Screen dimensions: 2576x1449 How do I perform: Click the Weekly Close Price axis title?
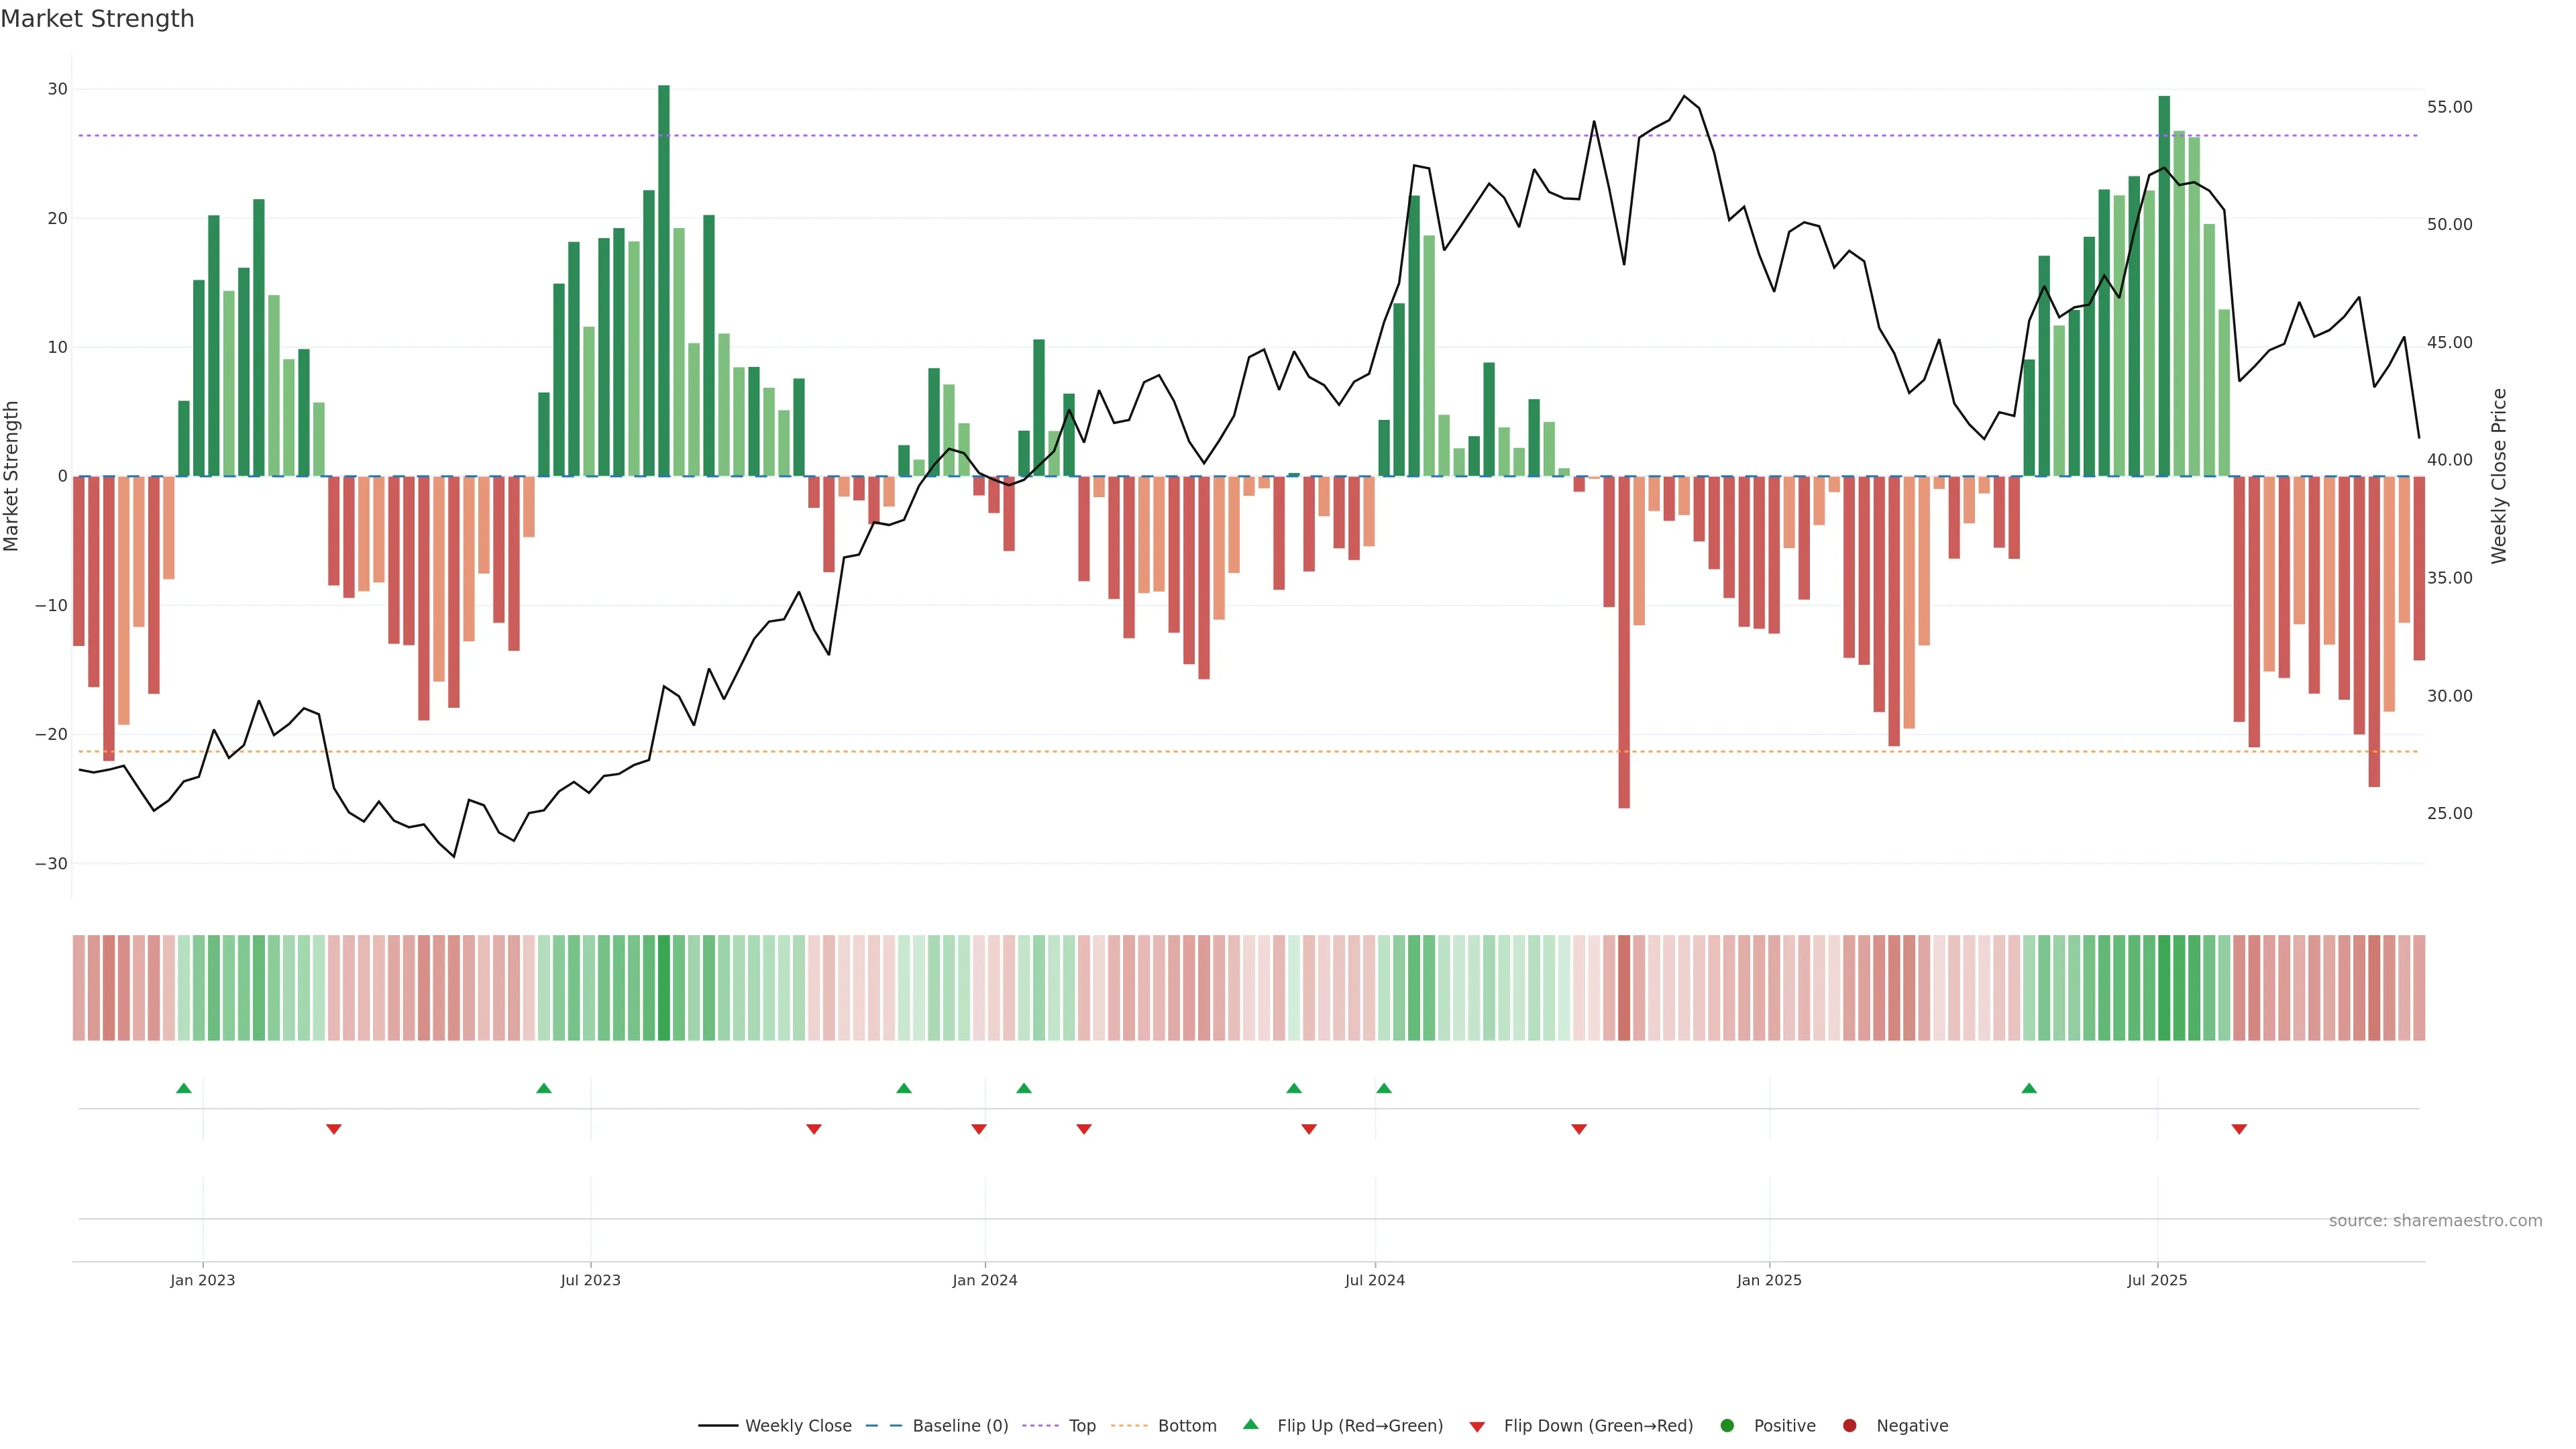(x=2499, y=476)
